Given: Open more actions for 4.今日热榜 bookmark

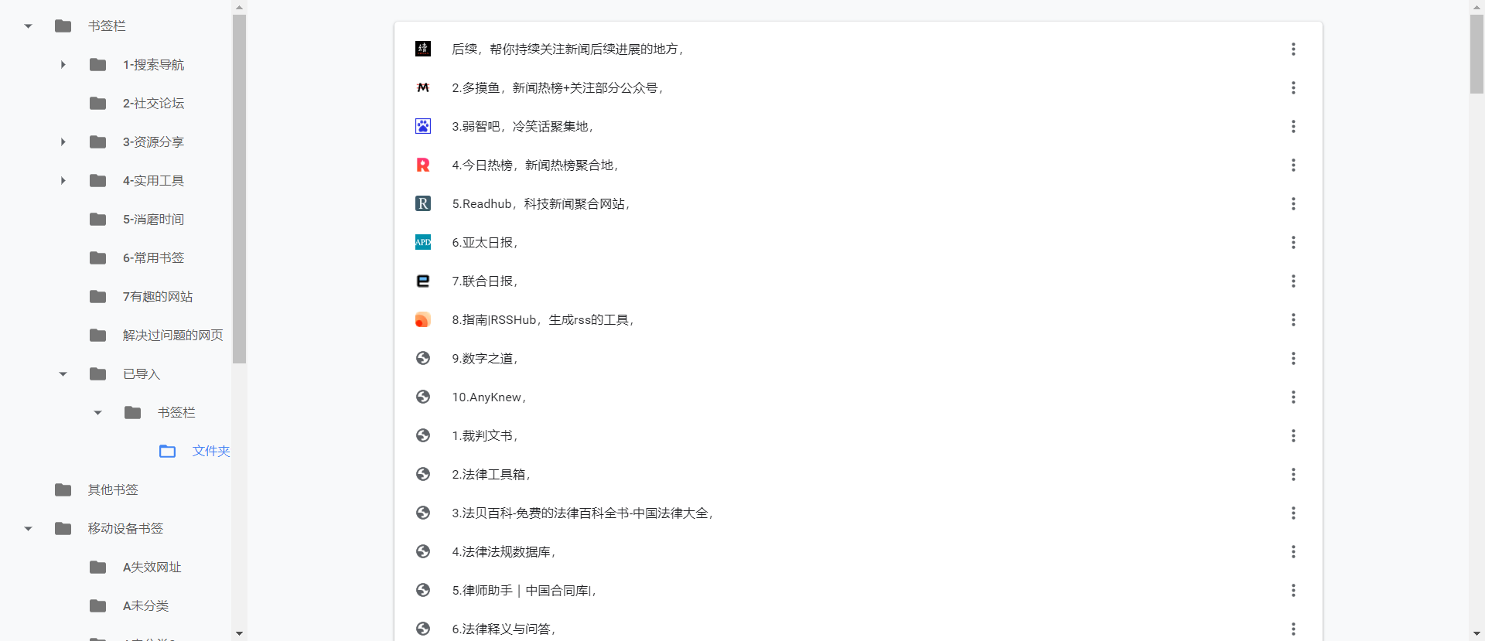Looking at the screenshot, I should 1293,165.
